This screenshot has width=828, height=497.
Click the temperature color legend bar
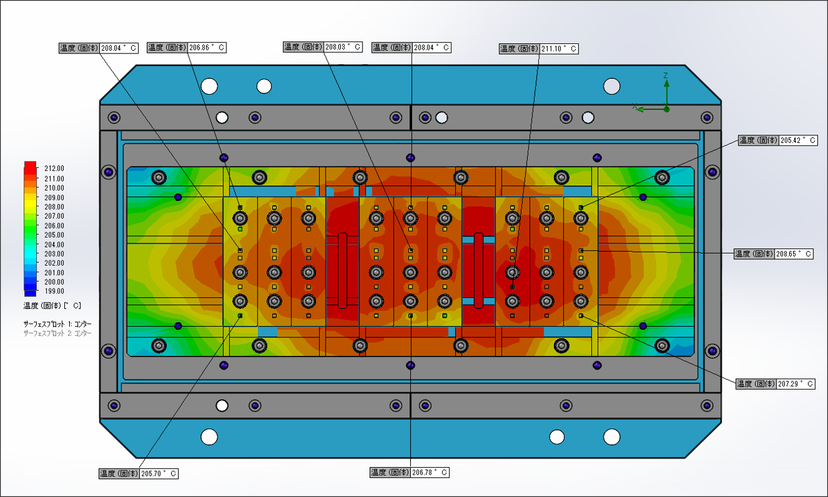point(30,229)
